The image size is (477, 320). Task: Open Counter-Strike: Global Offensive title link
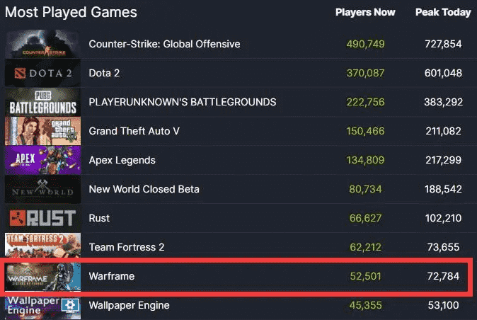tap(165, 44)
